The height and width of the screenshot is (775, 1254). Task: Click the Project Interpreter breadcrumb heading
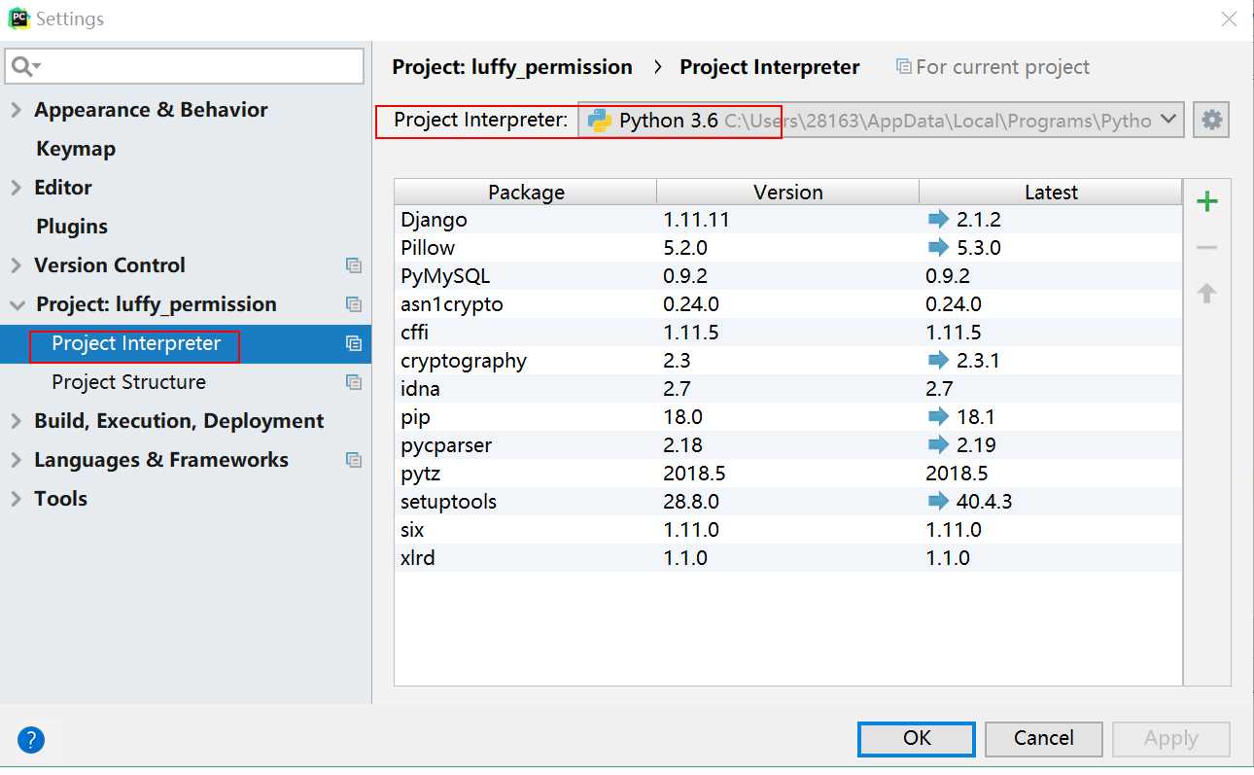pos(770,67)
